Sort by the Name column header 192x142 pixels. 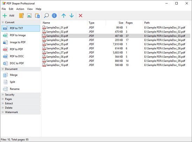(x=65, y=23)
